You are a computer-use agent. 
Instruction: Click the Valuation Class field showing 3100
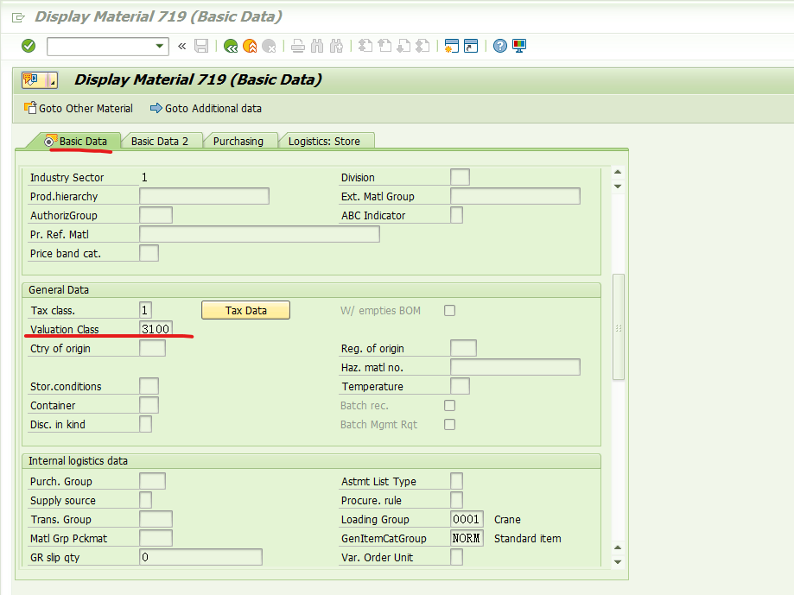(156, 329)
